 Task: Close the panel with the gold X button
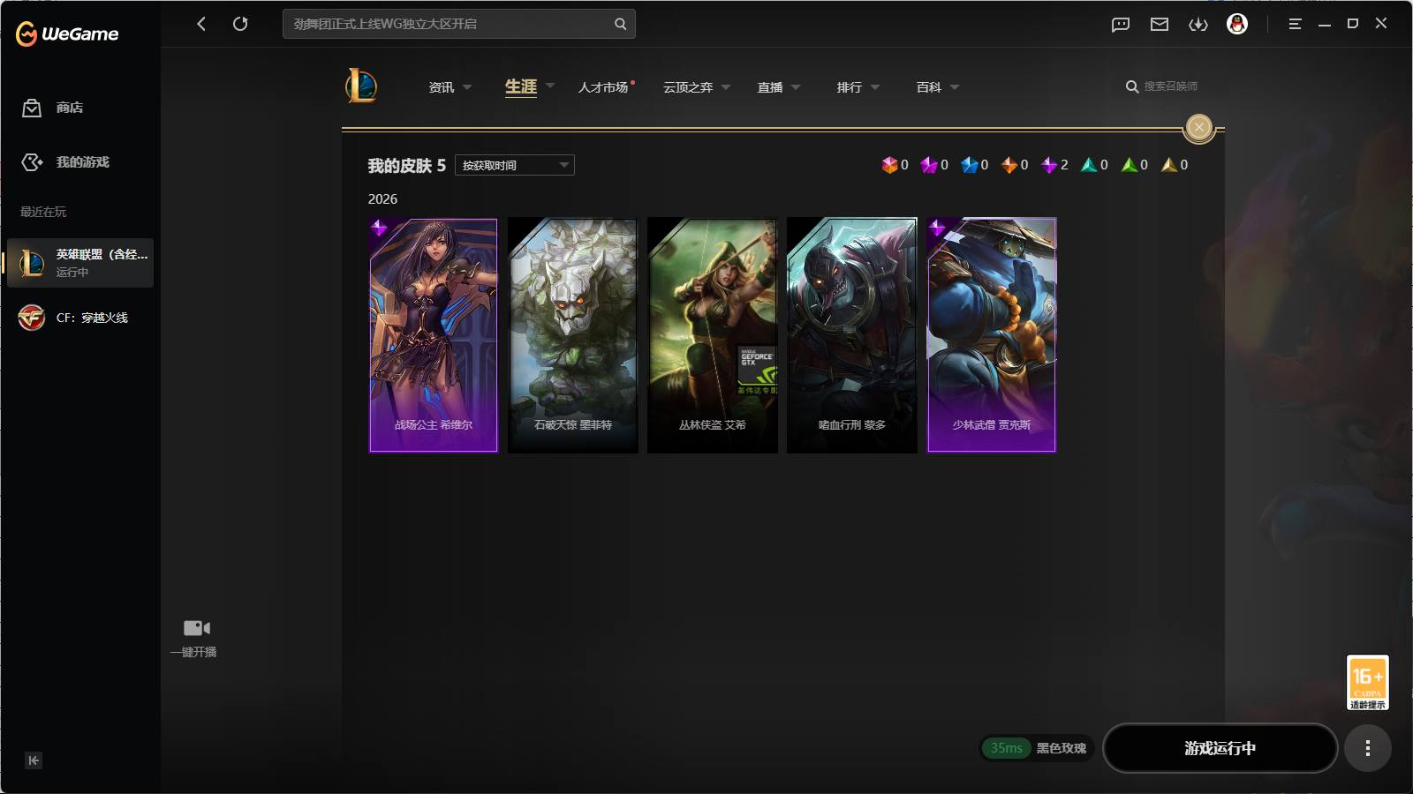(1199, 128)
